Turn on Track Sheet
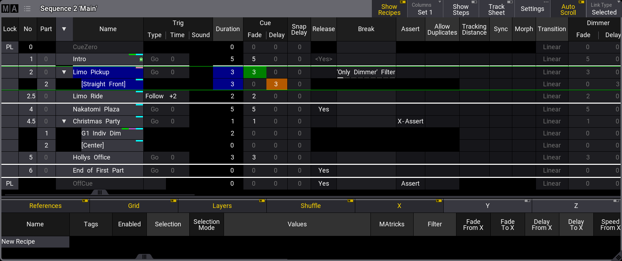This screenshot has width=622, height=261. click(496, 9)
